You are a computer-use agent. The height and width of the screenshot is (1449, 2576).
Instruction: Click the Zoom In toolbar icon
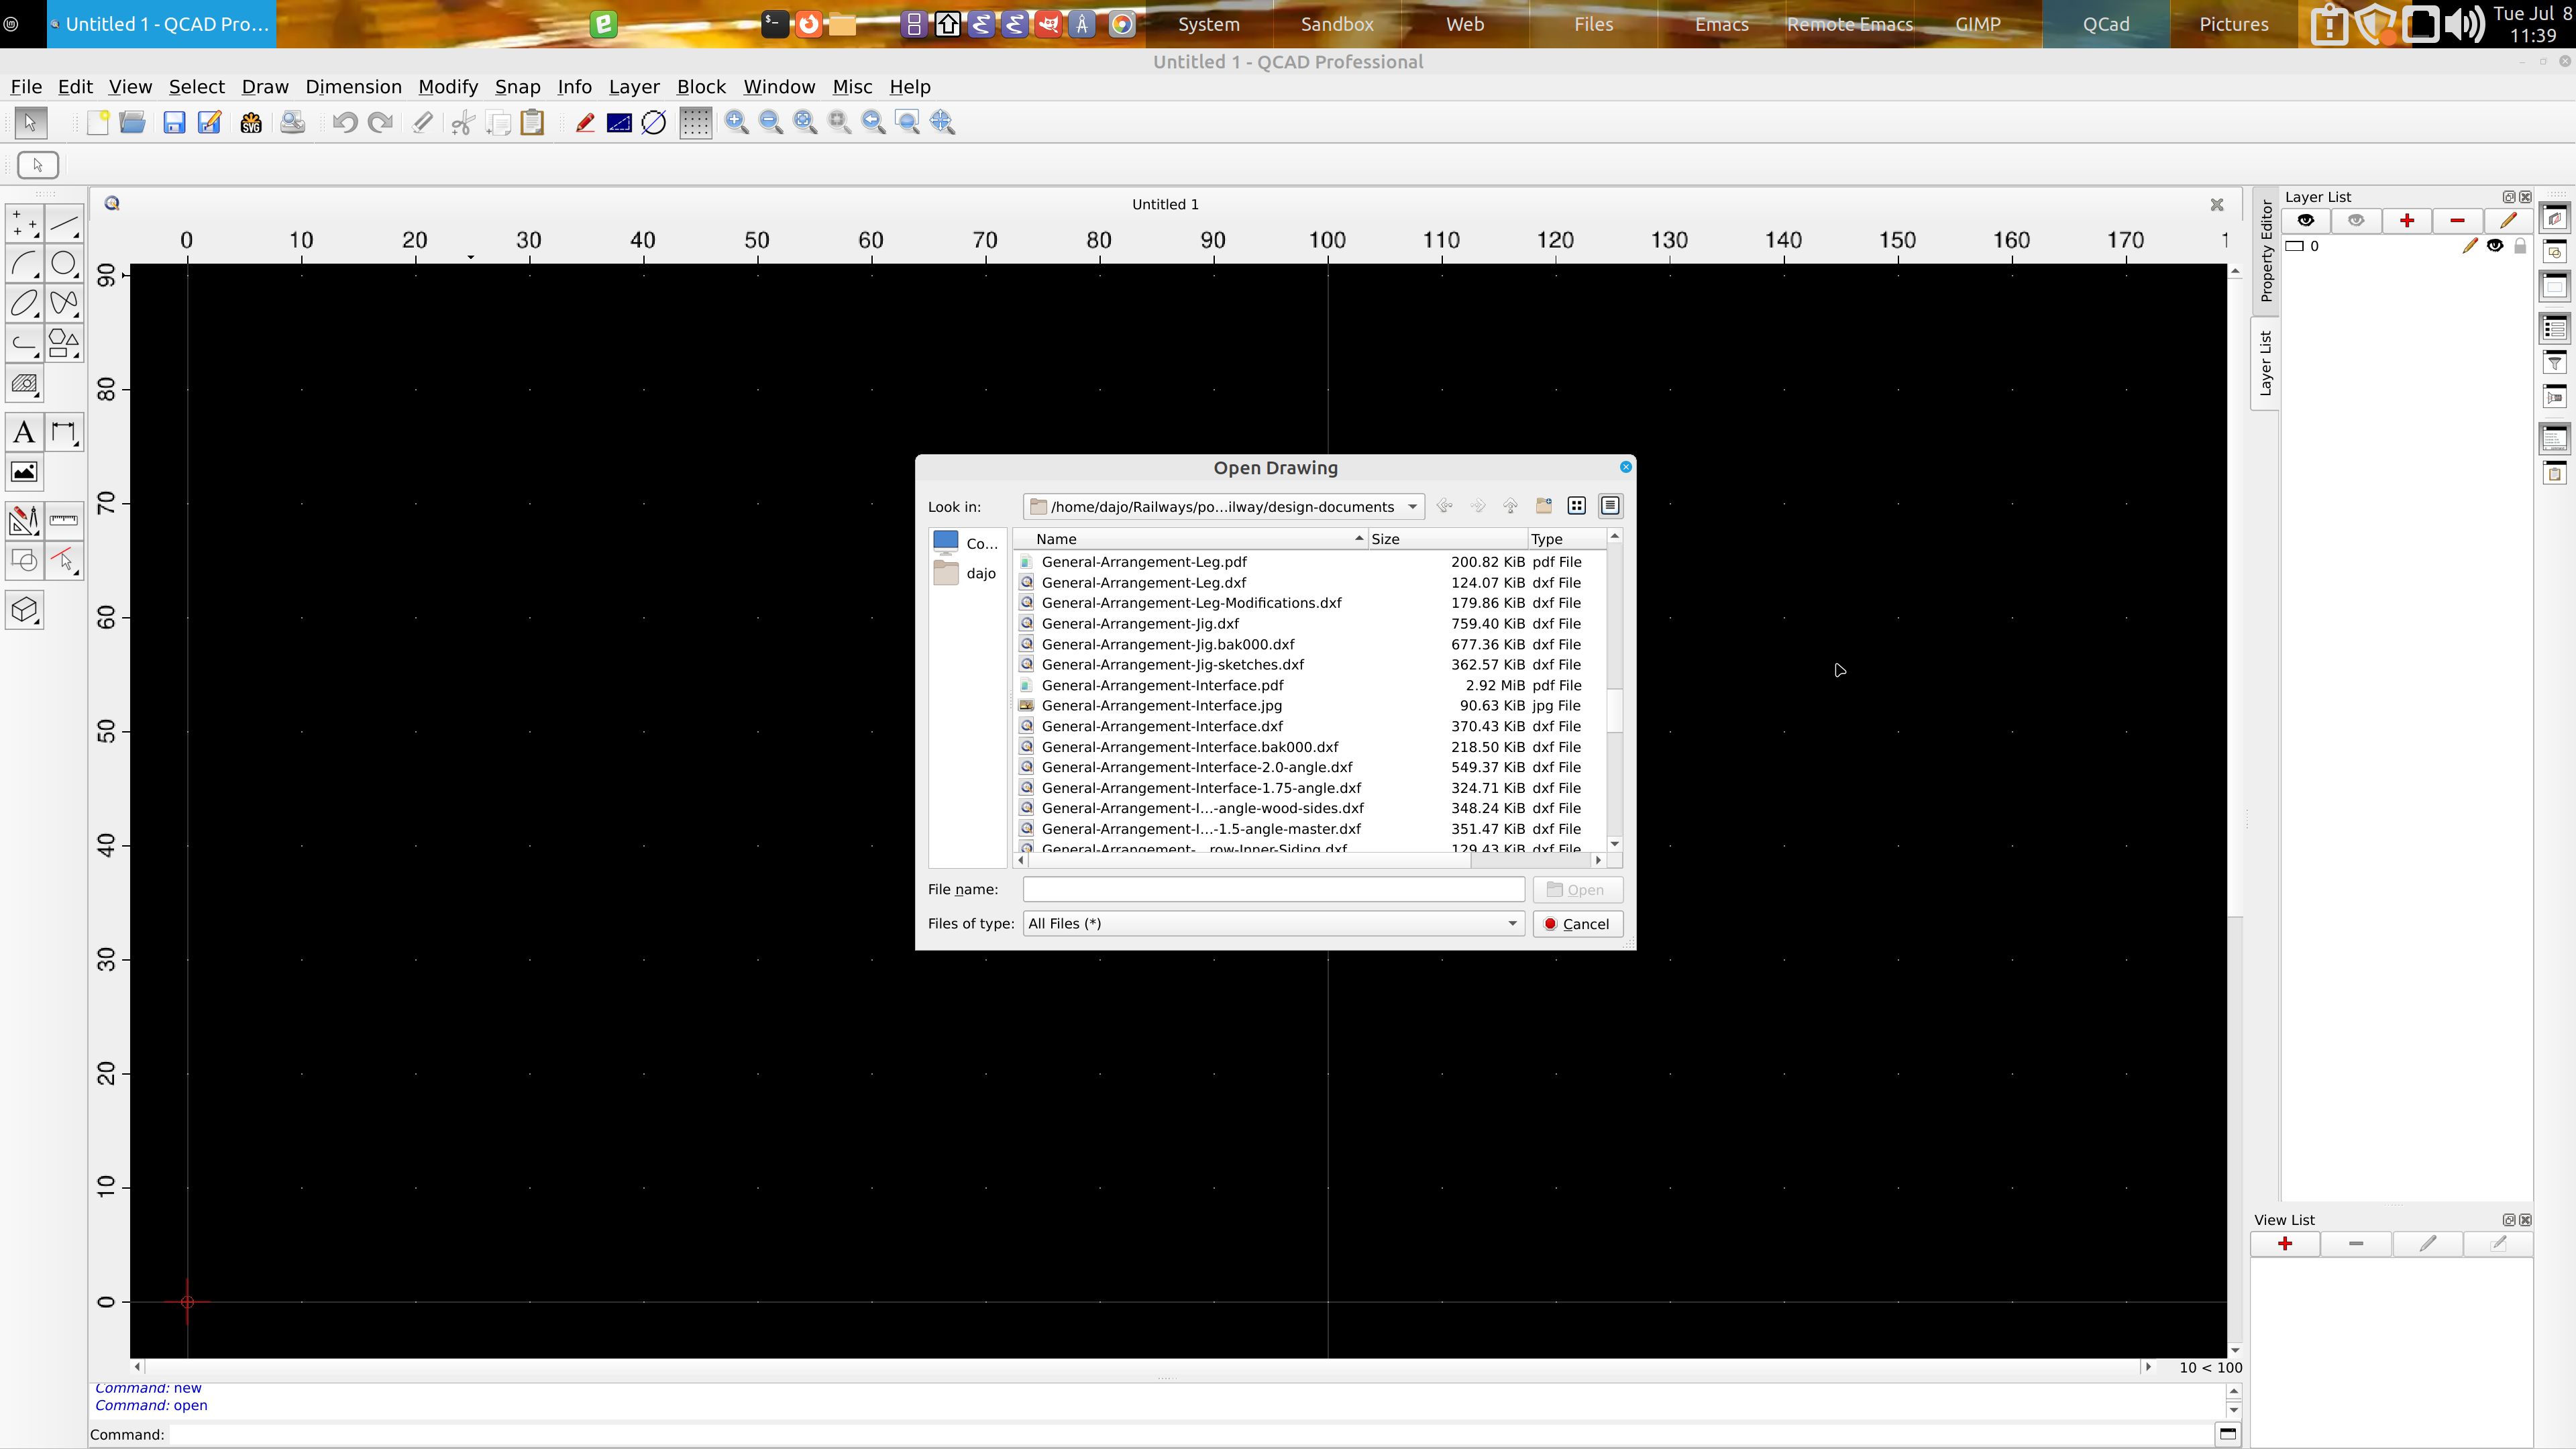tap(737, 123)
